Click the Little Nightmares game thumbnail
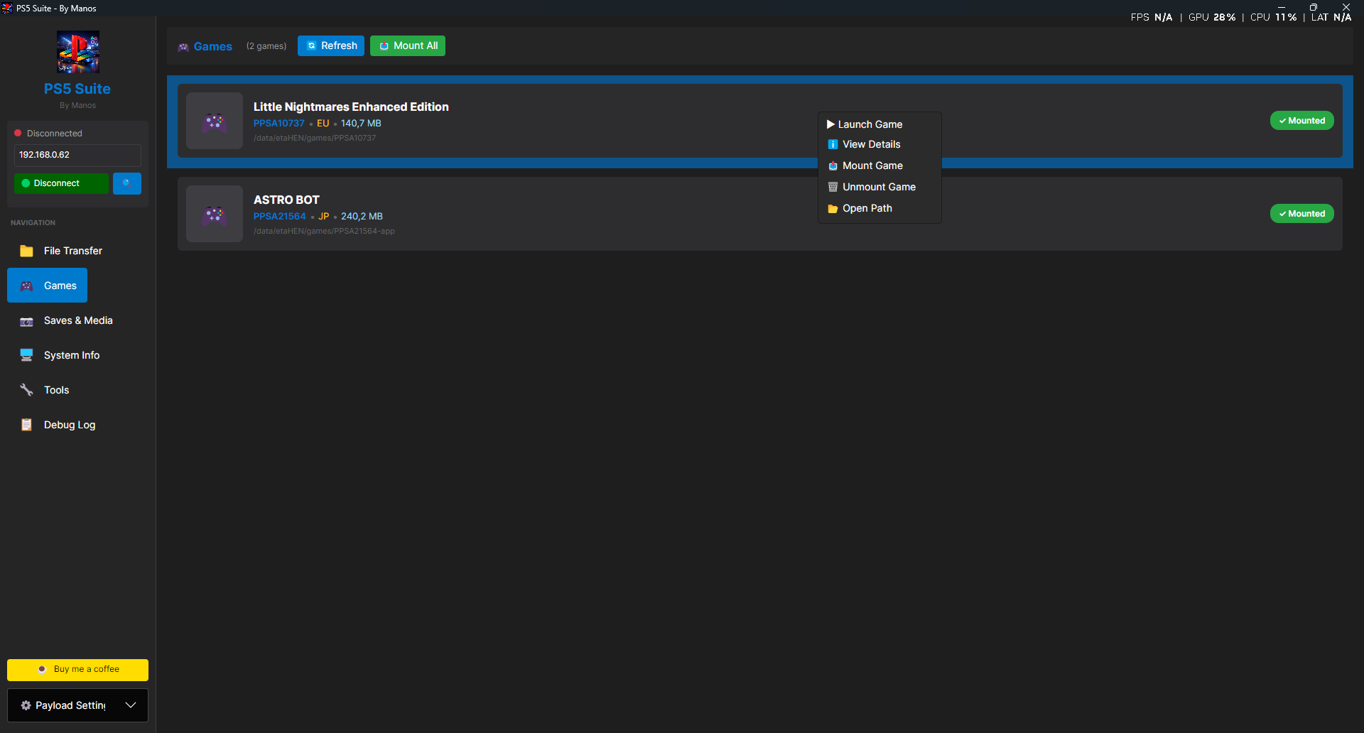This screenshot has height=733, width=1364. 215,121
